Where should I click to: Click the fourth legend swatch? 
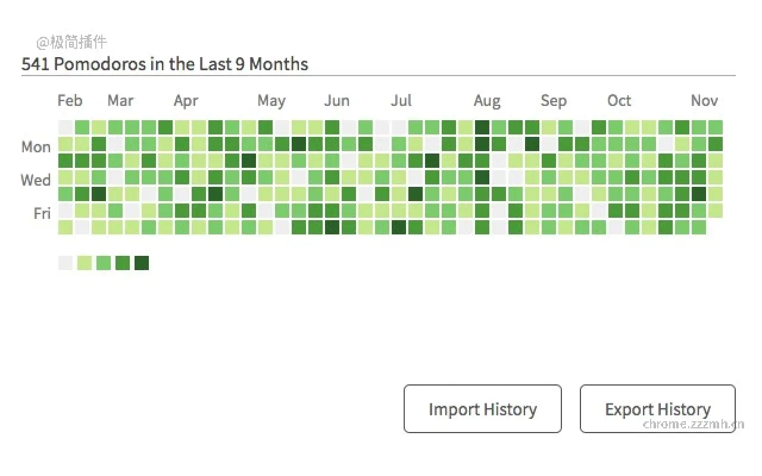tap(123, 263)
